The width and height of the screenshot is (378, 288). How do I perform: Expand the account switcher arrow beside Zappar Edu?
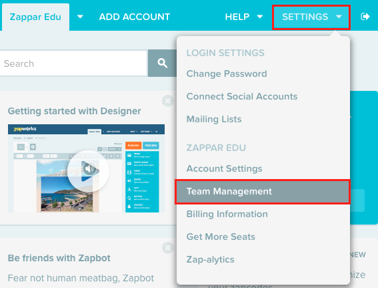coord(80,17)
